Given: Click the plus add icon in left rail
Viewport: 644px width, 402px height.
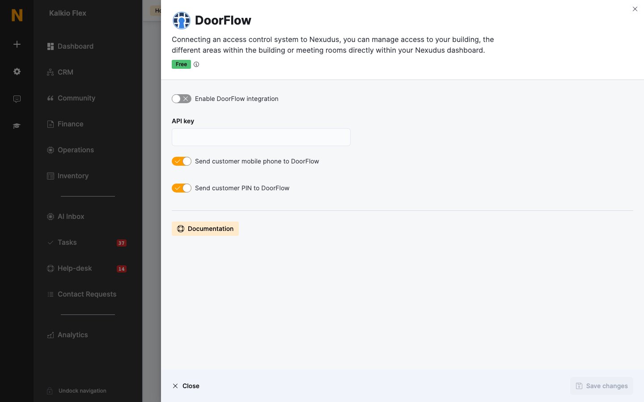Looking at the screenshot, I should 17,44.
